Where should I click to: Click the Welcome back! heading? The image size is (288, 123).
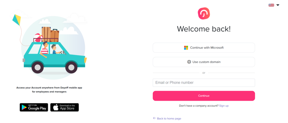(204, 29)
